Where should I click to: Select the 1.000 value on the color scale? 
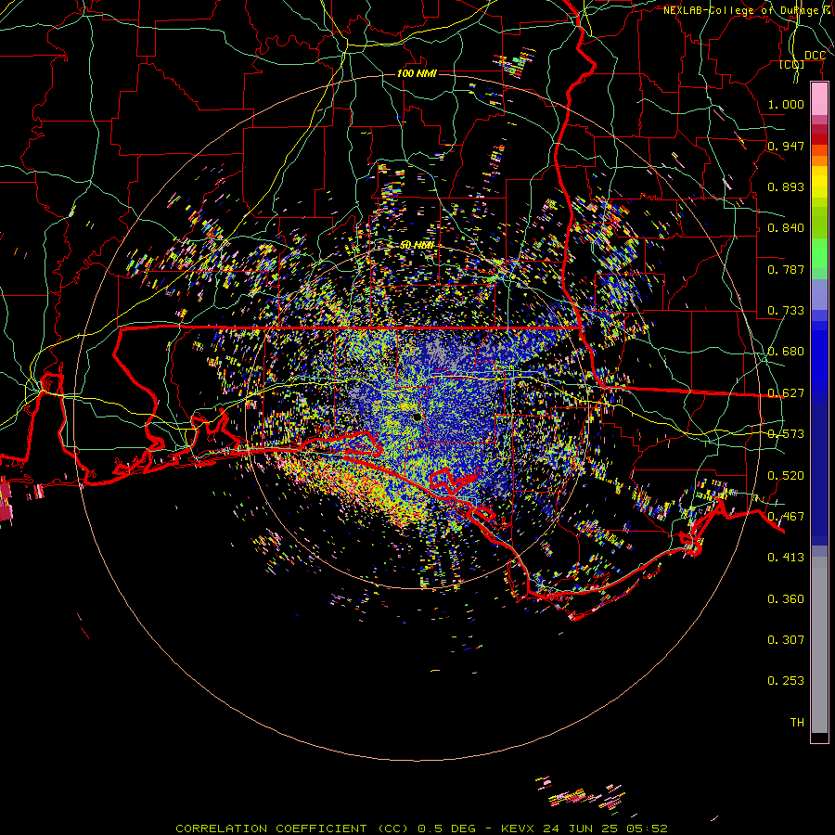coord(786,104)
